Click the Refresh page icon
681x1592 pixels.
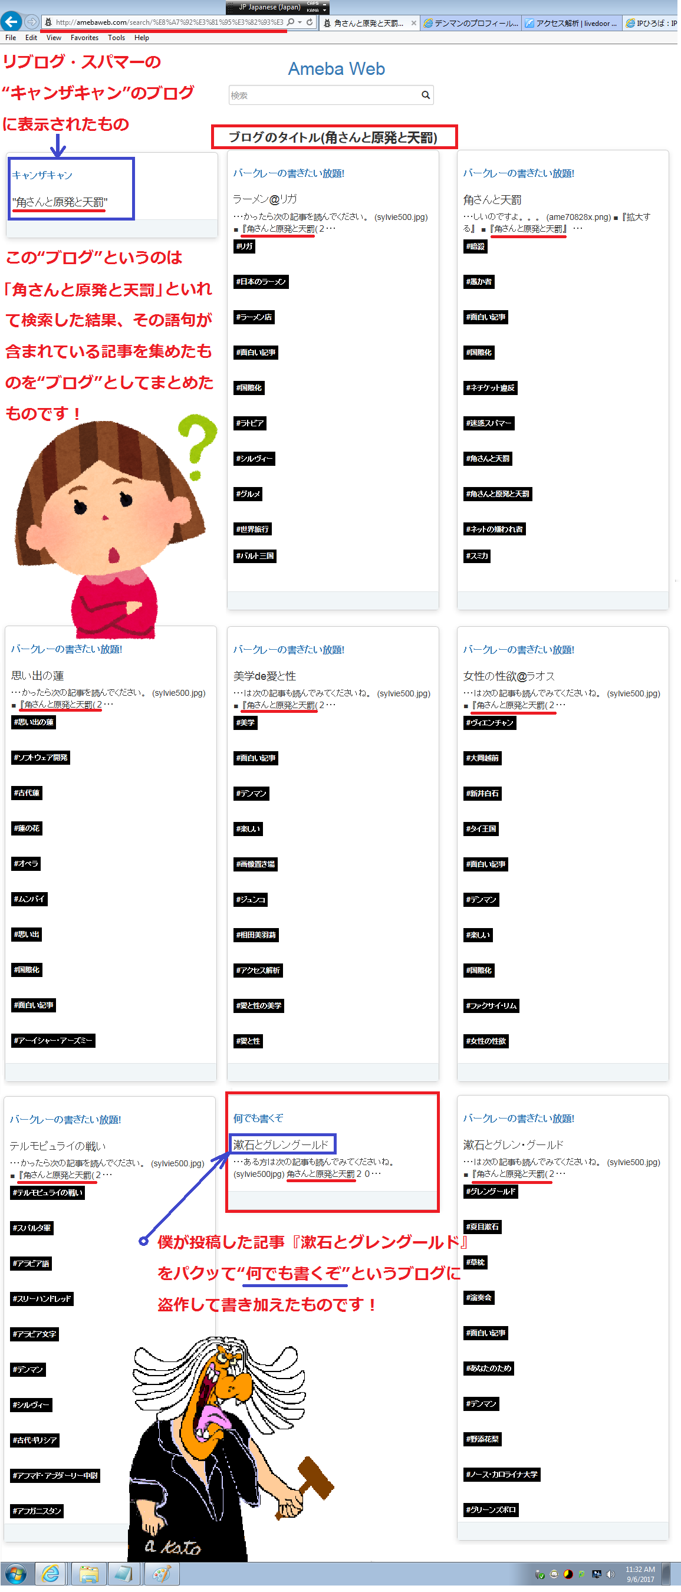[309, 22]
